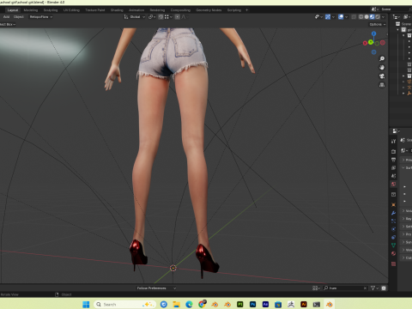Clear the search field with X button
Screen dimensions: 412x309
(x=365, y=288)
